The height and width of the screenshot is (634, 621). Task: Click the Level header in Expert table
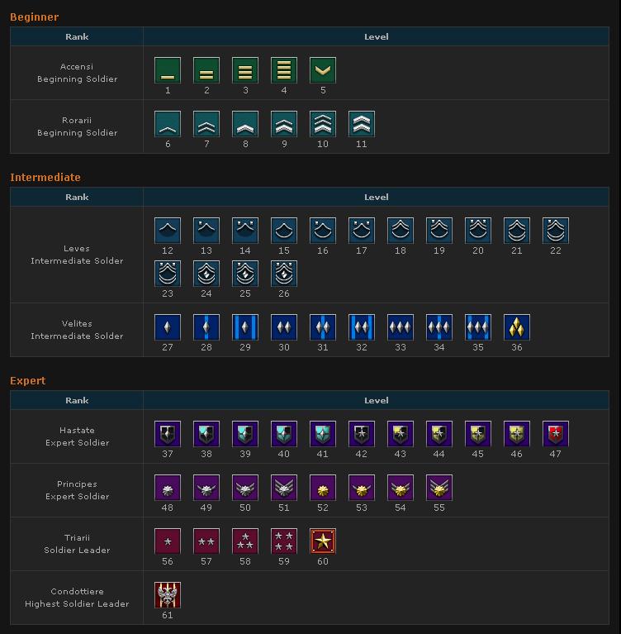(377, 401)
